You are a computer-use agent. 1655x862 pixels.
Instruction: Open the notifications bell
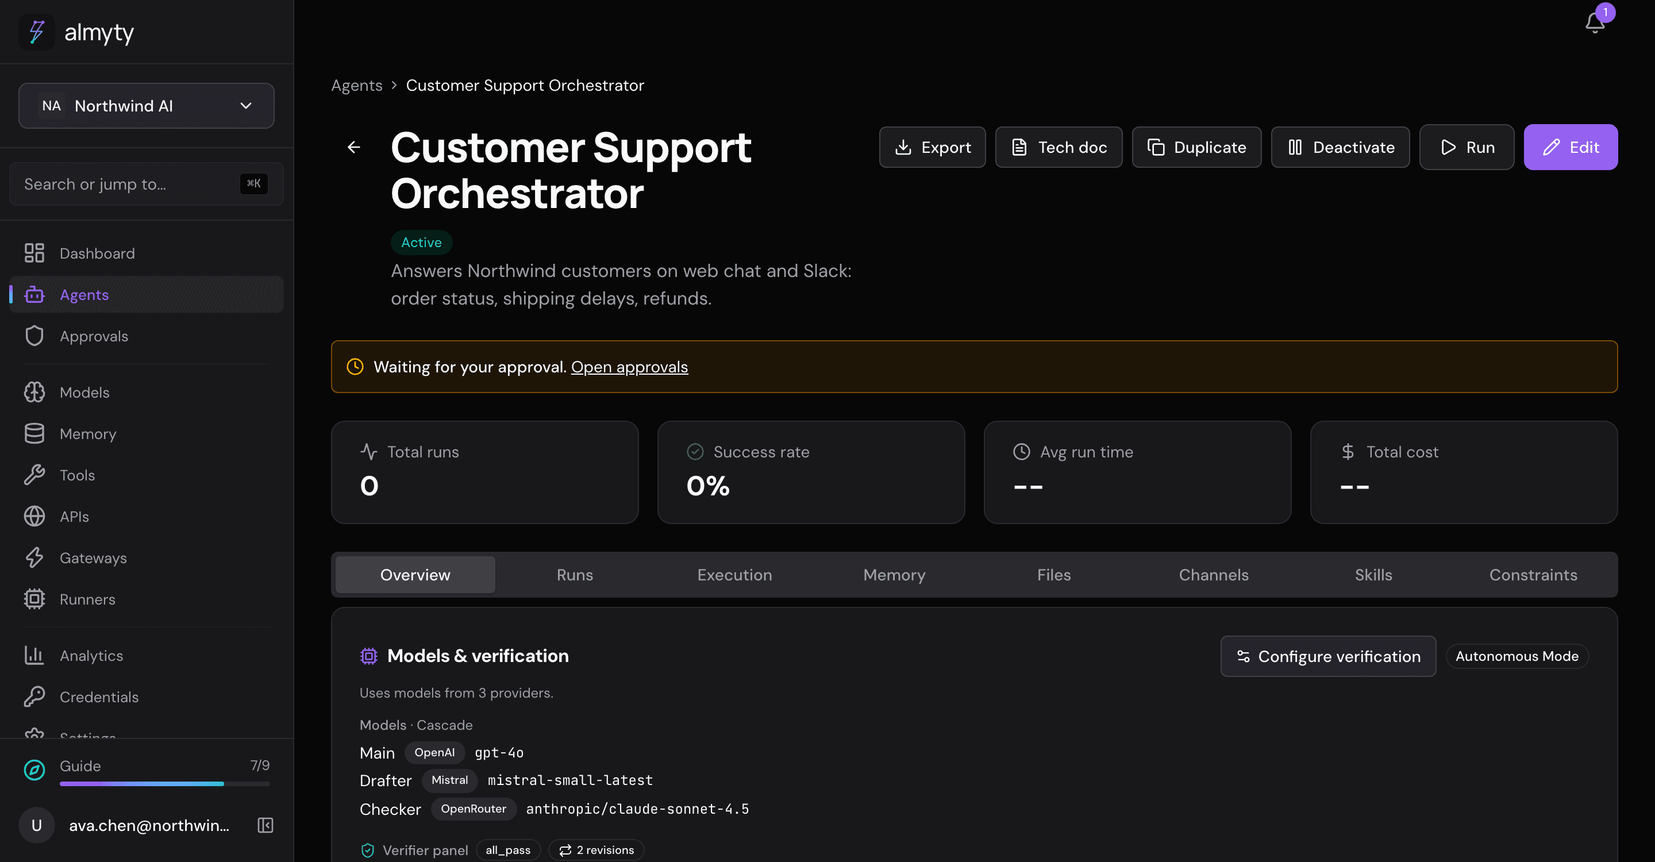[x=1595, y=23]
